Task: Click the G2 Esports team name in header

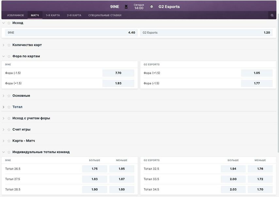Action: (x=169, y=7)
